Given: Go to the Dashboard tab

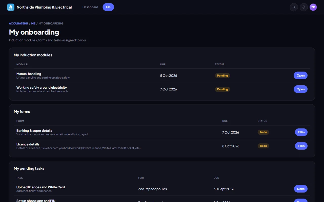Looking at the screenshot, I should coord(90,7).
